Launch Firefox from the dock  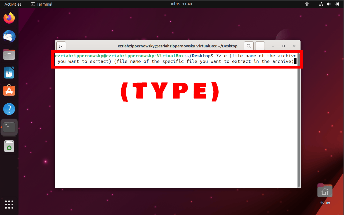click(9, 18)
